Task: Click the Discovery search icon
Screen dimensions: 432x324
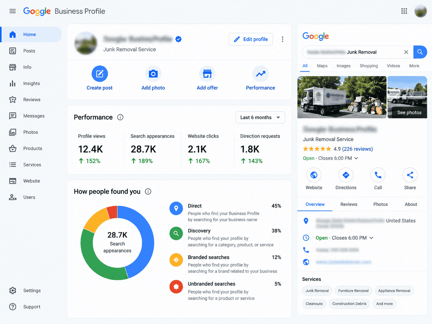Action: 176,233
